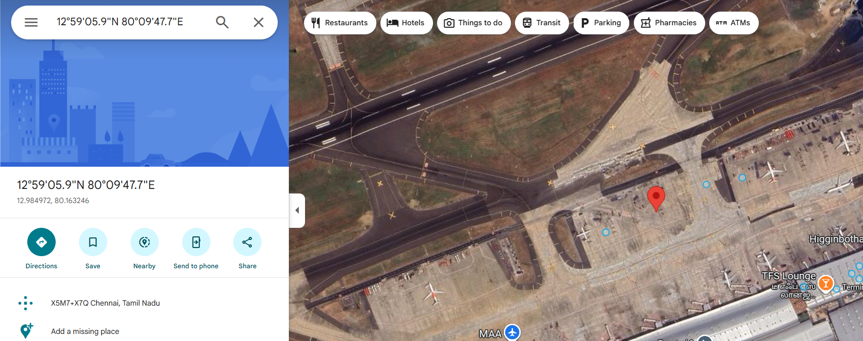Open the hamburger main menu
863x341 pixels.
(x=31, y=22)
